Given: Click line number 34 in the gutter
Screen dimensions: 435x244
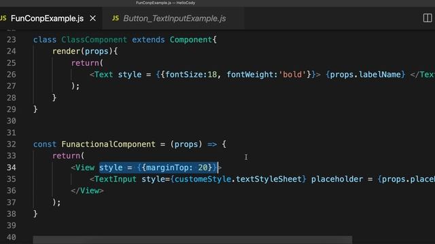Looking at the screenshot, I should click(x=11, y=167).
